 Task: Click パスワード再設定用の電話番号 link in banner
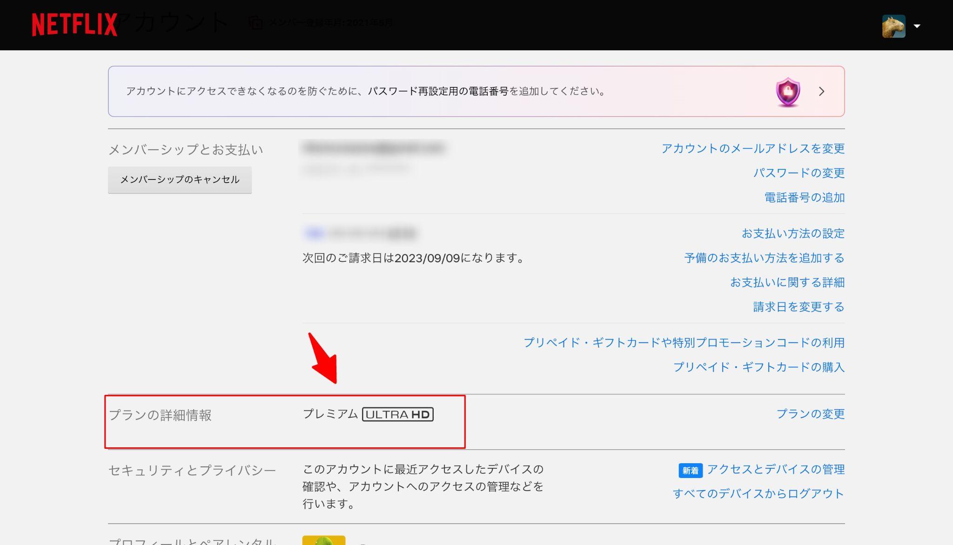click(438, 91)
